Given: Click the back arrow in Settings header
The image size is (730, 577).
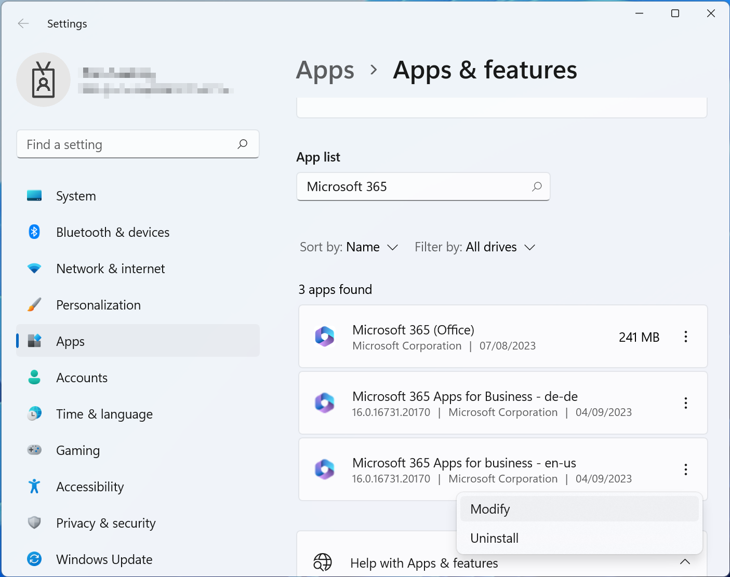Looking at the screenshot, I should [23, 24].
